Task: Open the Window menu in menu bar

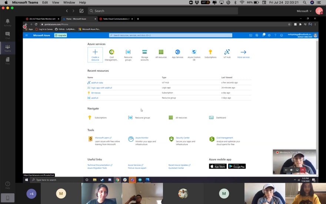Action: pos(69,3)
